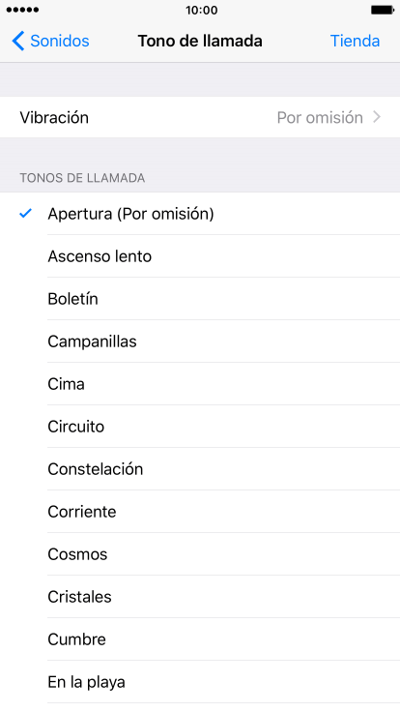This screenshot has height=712, width=400.
Task: Open Tienda to buy ringtones
Action: 355,41
